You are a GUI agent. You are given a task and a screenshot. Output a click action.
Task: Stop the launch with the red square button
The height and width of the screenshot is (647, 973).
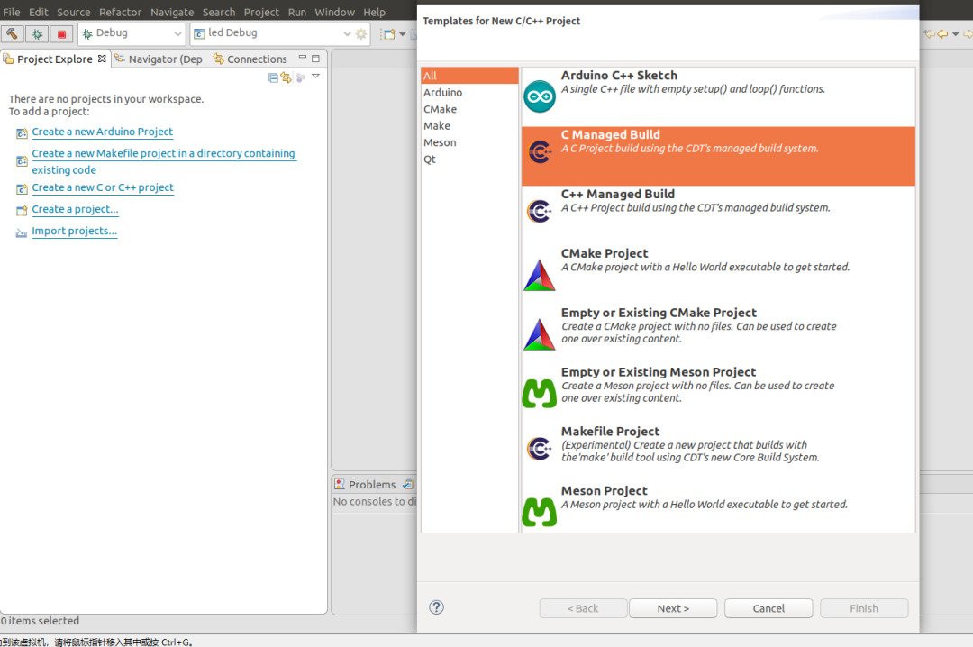pos(61,33)
